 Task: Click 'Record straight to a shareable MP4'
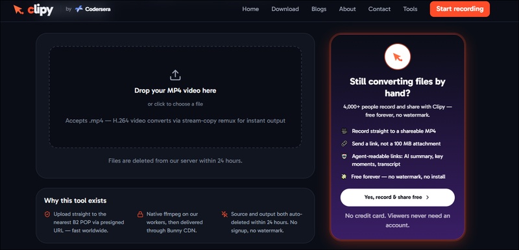click(x=394, y=131)
